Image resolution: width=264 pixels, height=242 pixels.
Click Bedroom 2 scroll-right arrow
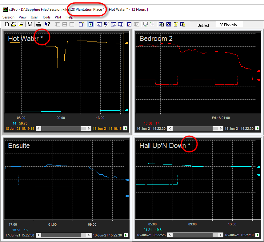click(220, 129)
